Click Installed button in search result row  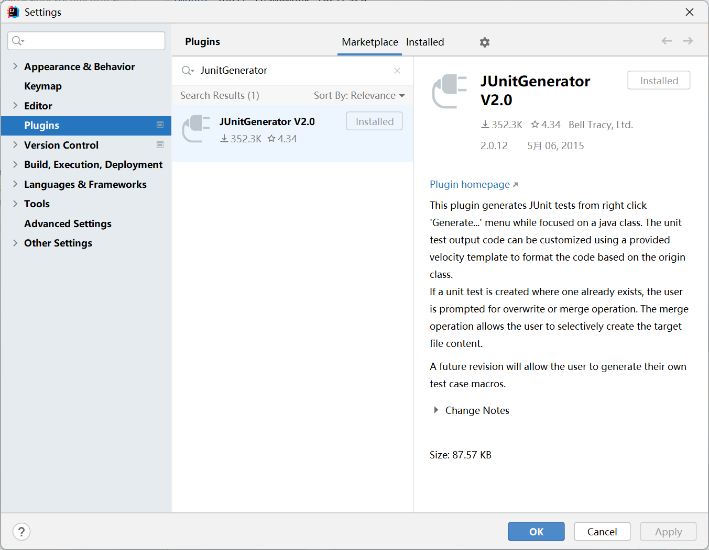[x=374, y=121]
